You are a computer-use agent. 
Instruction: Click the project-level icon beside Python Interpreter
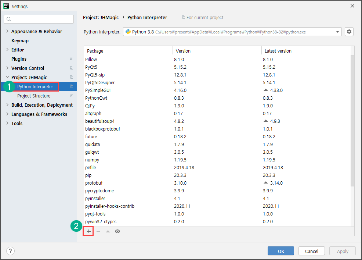tap(71, 86)
